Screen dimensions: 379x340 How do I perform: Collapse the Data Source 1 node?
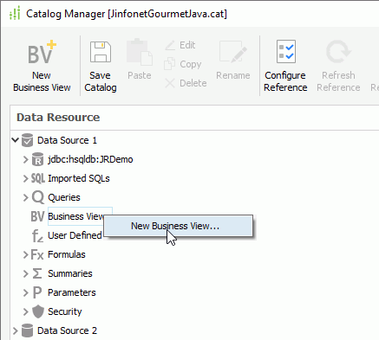(15, 140)
